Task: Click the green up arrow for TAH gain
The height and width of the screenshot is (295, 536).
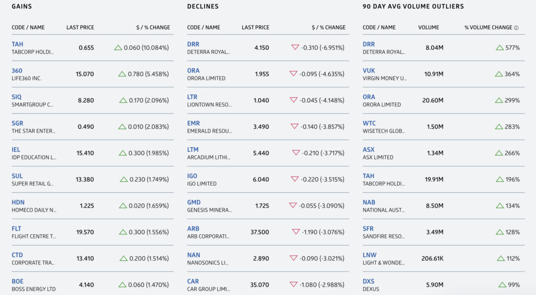Action: point(118,48)
